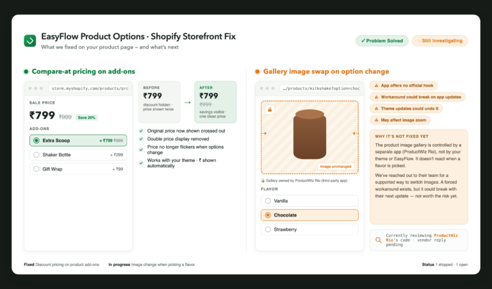Click the lock icon on gallery image

coord(270,110)
